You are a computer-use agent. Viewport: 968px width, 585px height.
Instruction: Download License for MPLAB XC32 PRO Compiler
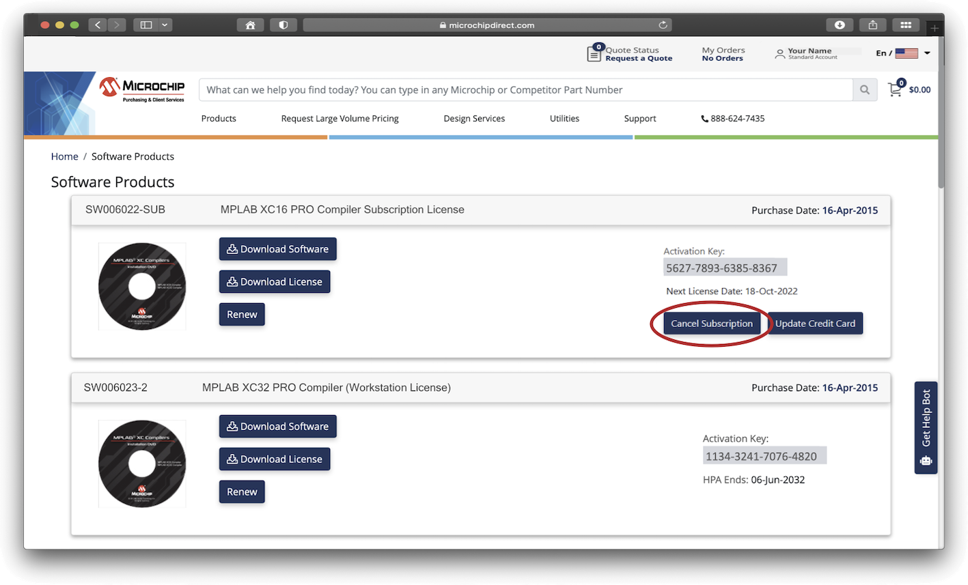tap(275, 459)
